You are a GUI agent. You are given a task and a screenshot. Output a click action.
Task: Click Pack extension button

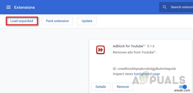pyautogui.click(x=57, y=21)
